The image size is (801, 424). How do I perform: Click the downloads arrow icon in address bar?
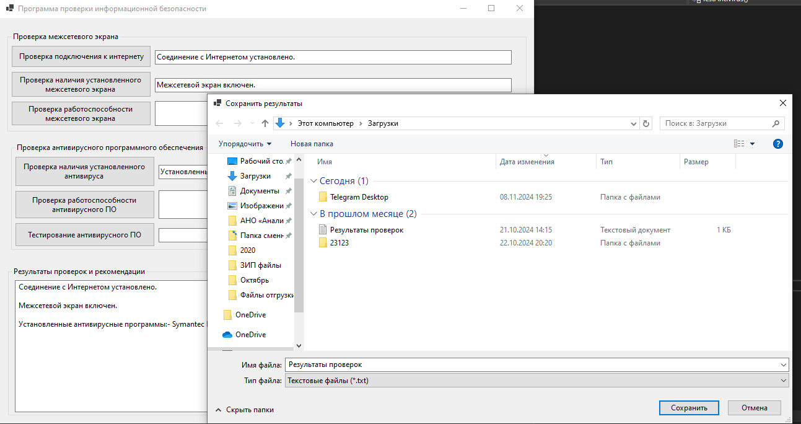[x=280, y=123]
